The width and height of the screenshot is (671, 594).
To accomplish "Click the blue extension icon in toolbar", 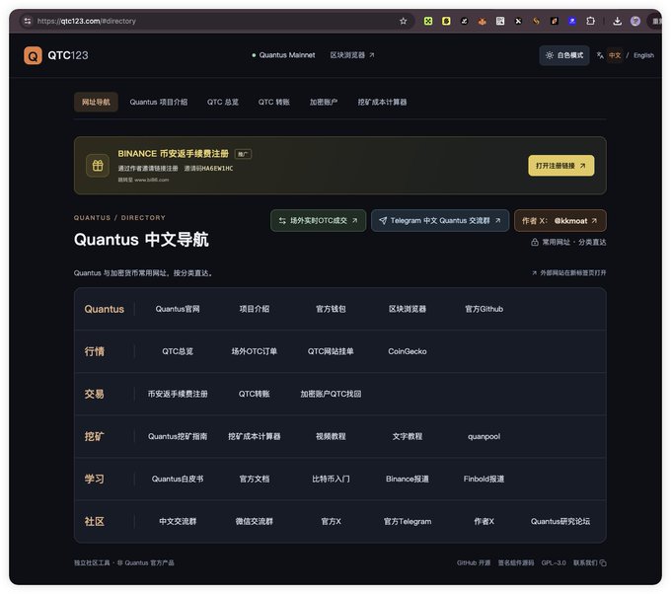I will 572,21.
